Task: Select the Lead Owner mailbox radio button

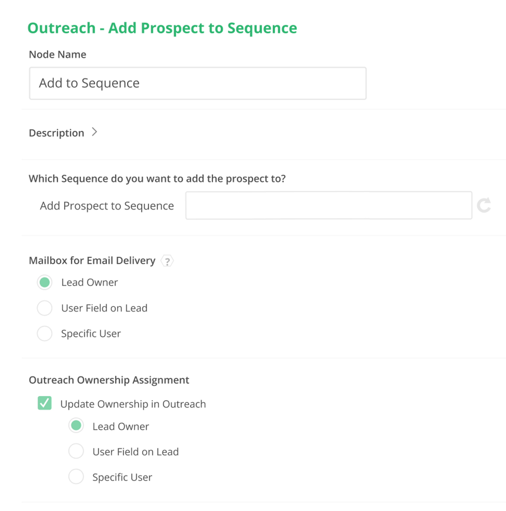Action: click(44, 283)
